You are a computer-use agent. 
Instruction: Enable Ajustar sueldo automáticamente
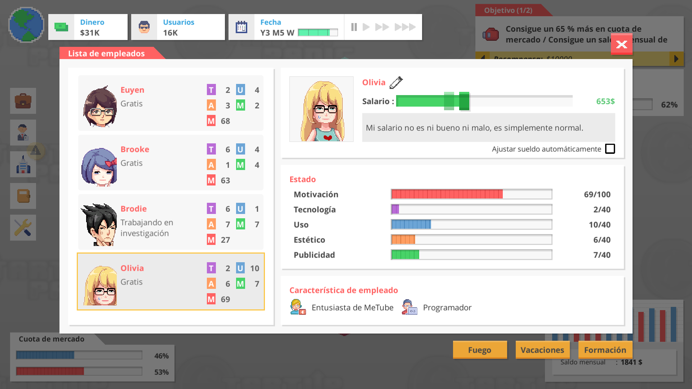610,148
